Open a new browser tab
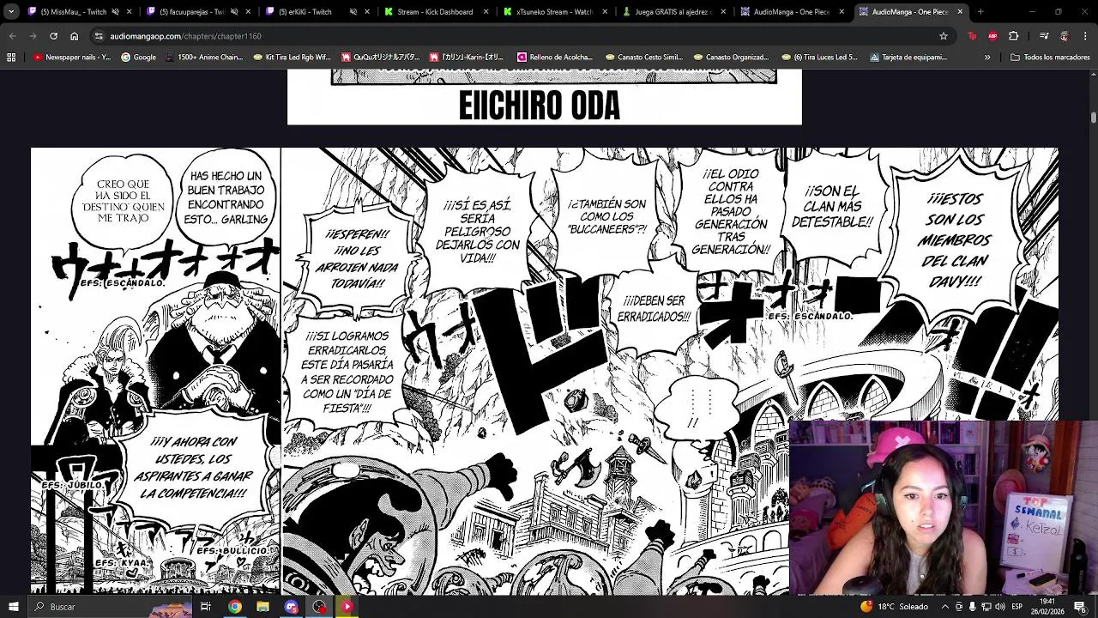This screenshot has height=618, width=1098. (x=980, y=12)
